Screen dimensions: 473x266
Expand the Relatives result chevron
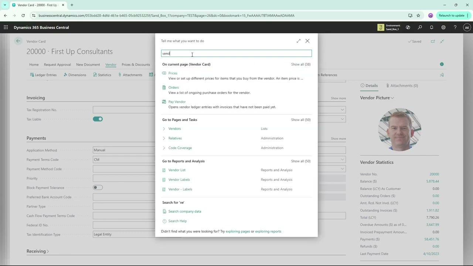coord(164,138)
